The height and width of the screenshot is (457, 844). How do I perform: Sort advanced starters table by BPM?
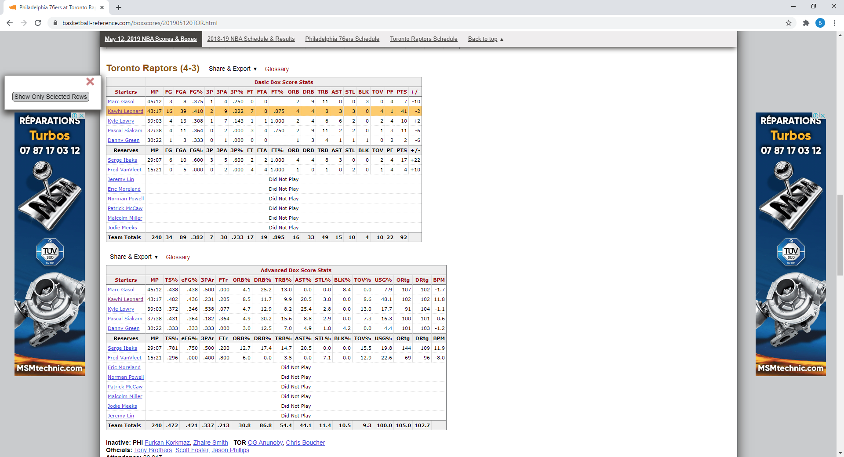(439, 280)
